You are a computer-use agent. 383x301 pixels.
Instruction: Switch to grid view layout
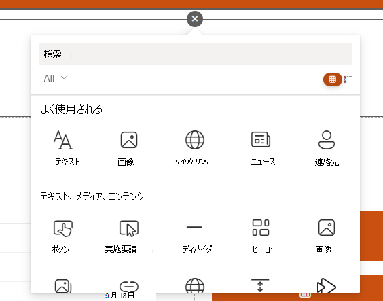pos(332,79)
